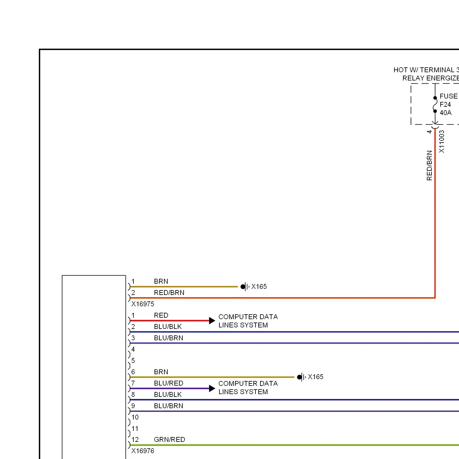Click the BLU/BRN label at pin 3

[x=169, y=338]
